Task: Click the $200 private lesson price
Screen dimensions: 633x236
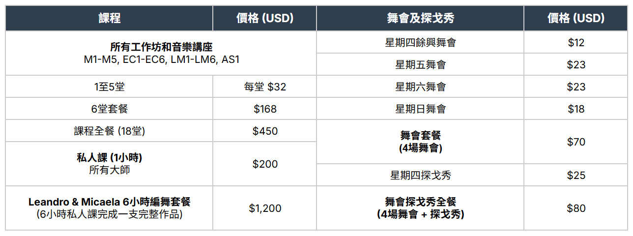Action: (265, 164)
